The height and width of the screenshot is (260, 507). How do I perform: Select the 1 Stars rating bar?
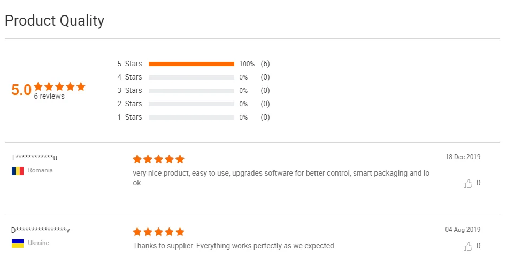(x=191, y=117)
